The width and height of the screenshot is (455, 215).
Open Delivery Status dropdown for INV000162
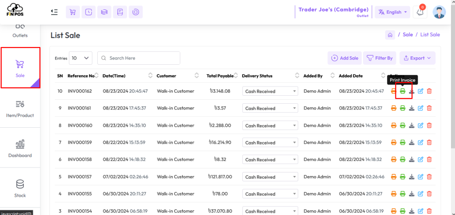(270, 91)
